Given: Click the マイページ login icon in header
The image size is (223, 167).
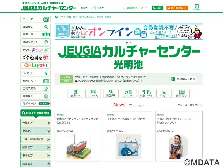Looking at the screenshot, I should pos(197,7).
